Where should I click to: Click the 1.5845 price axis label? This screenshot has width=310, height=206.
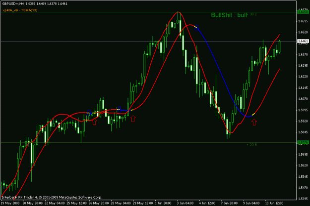click(303, 132)
